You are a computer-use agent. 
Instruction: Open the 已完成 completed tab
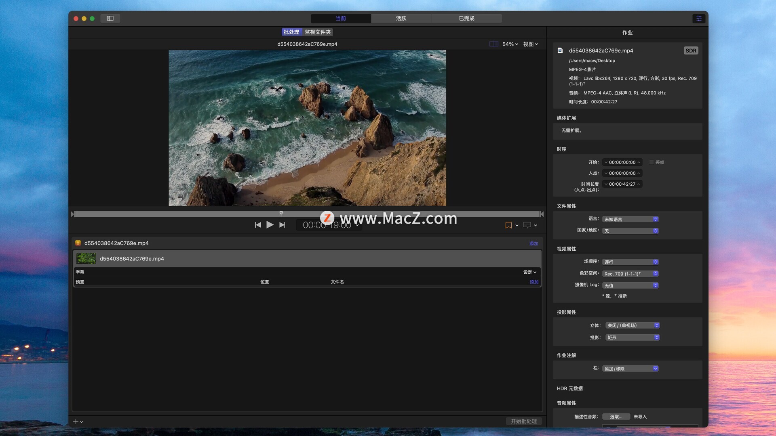click(466, 19)
